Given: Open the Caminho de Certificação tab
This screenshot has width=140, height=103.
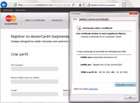Looking at the screenshot, I should pyautogui.click(x=98, y=19).
